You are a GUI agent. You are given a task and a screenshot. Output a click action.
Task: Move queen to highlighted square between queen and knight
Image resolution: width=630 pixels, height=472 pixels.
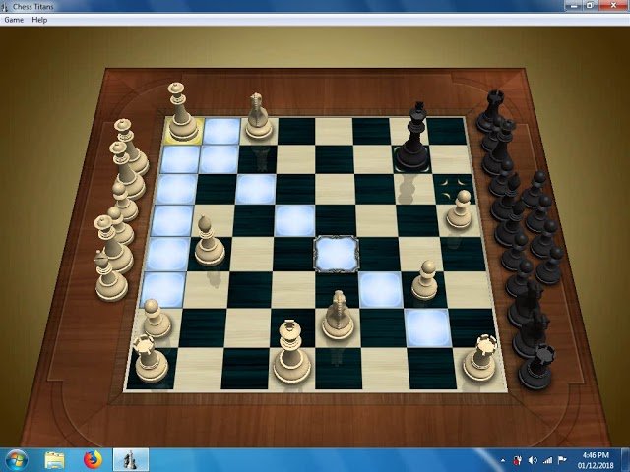pos(222,131)
